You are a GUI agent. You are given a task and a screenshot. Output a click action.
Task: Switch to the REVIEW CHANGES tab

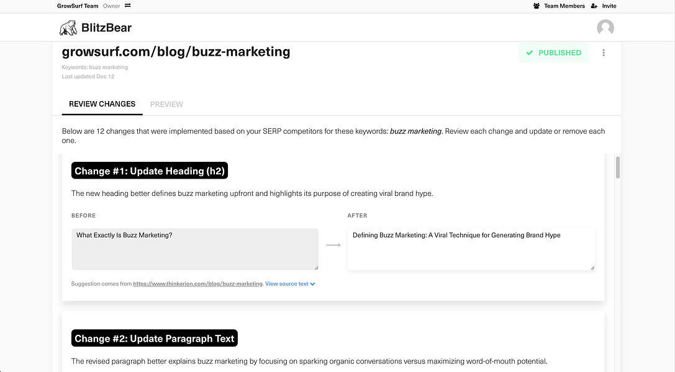[102, 104]
